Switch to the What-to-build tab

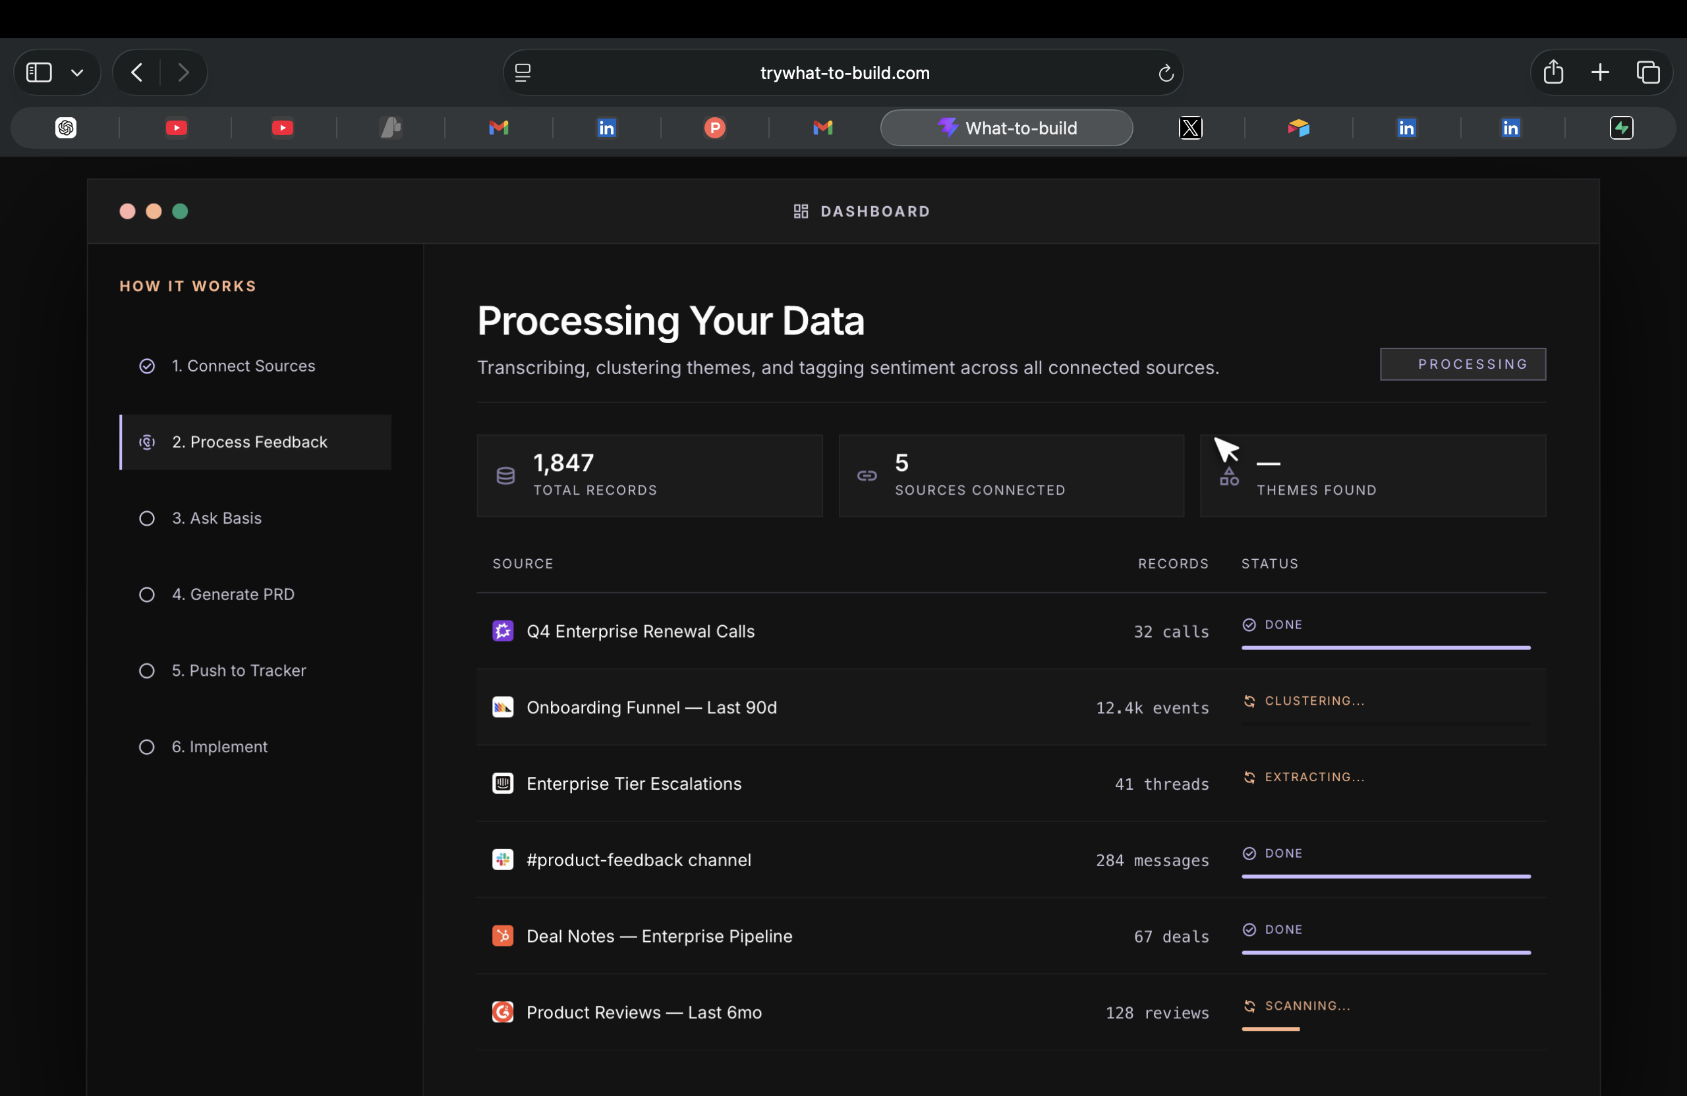pyautogui.click(x=1006, y=128)
